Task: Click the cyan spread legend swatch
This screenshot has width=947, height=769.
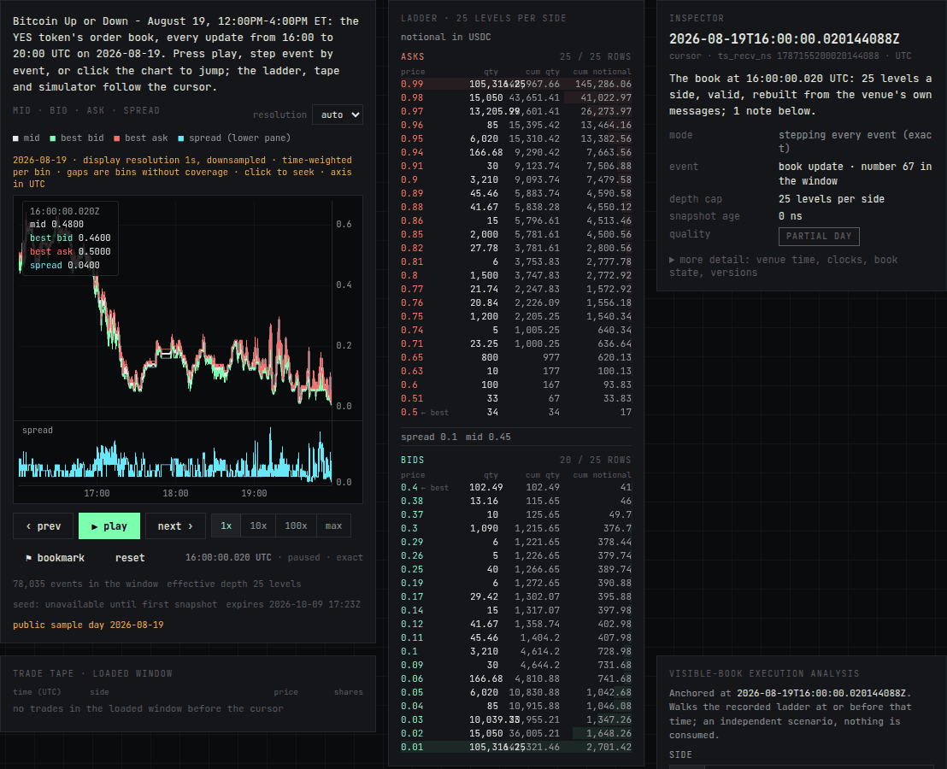Action: coord(181,138)
